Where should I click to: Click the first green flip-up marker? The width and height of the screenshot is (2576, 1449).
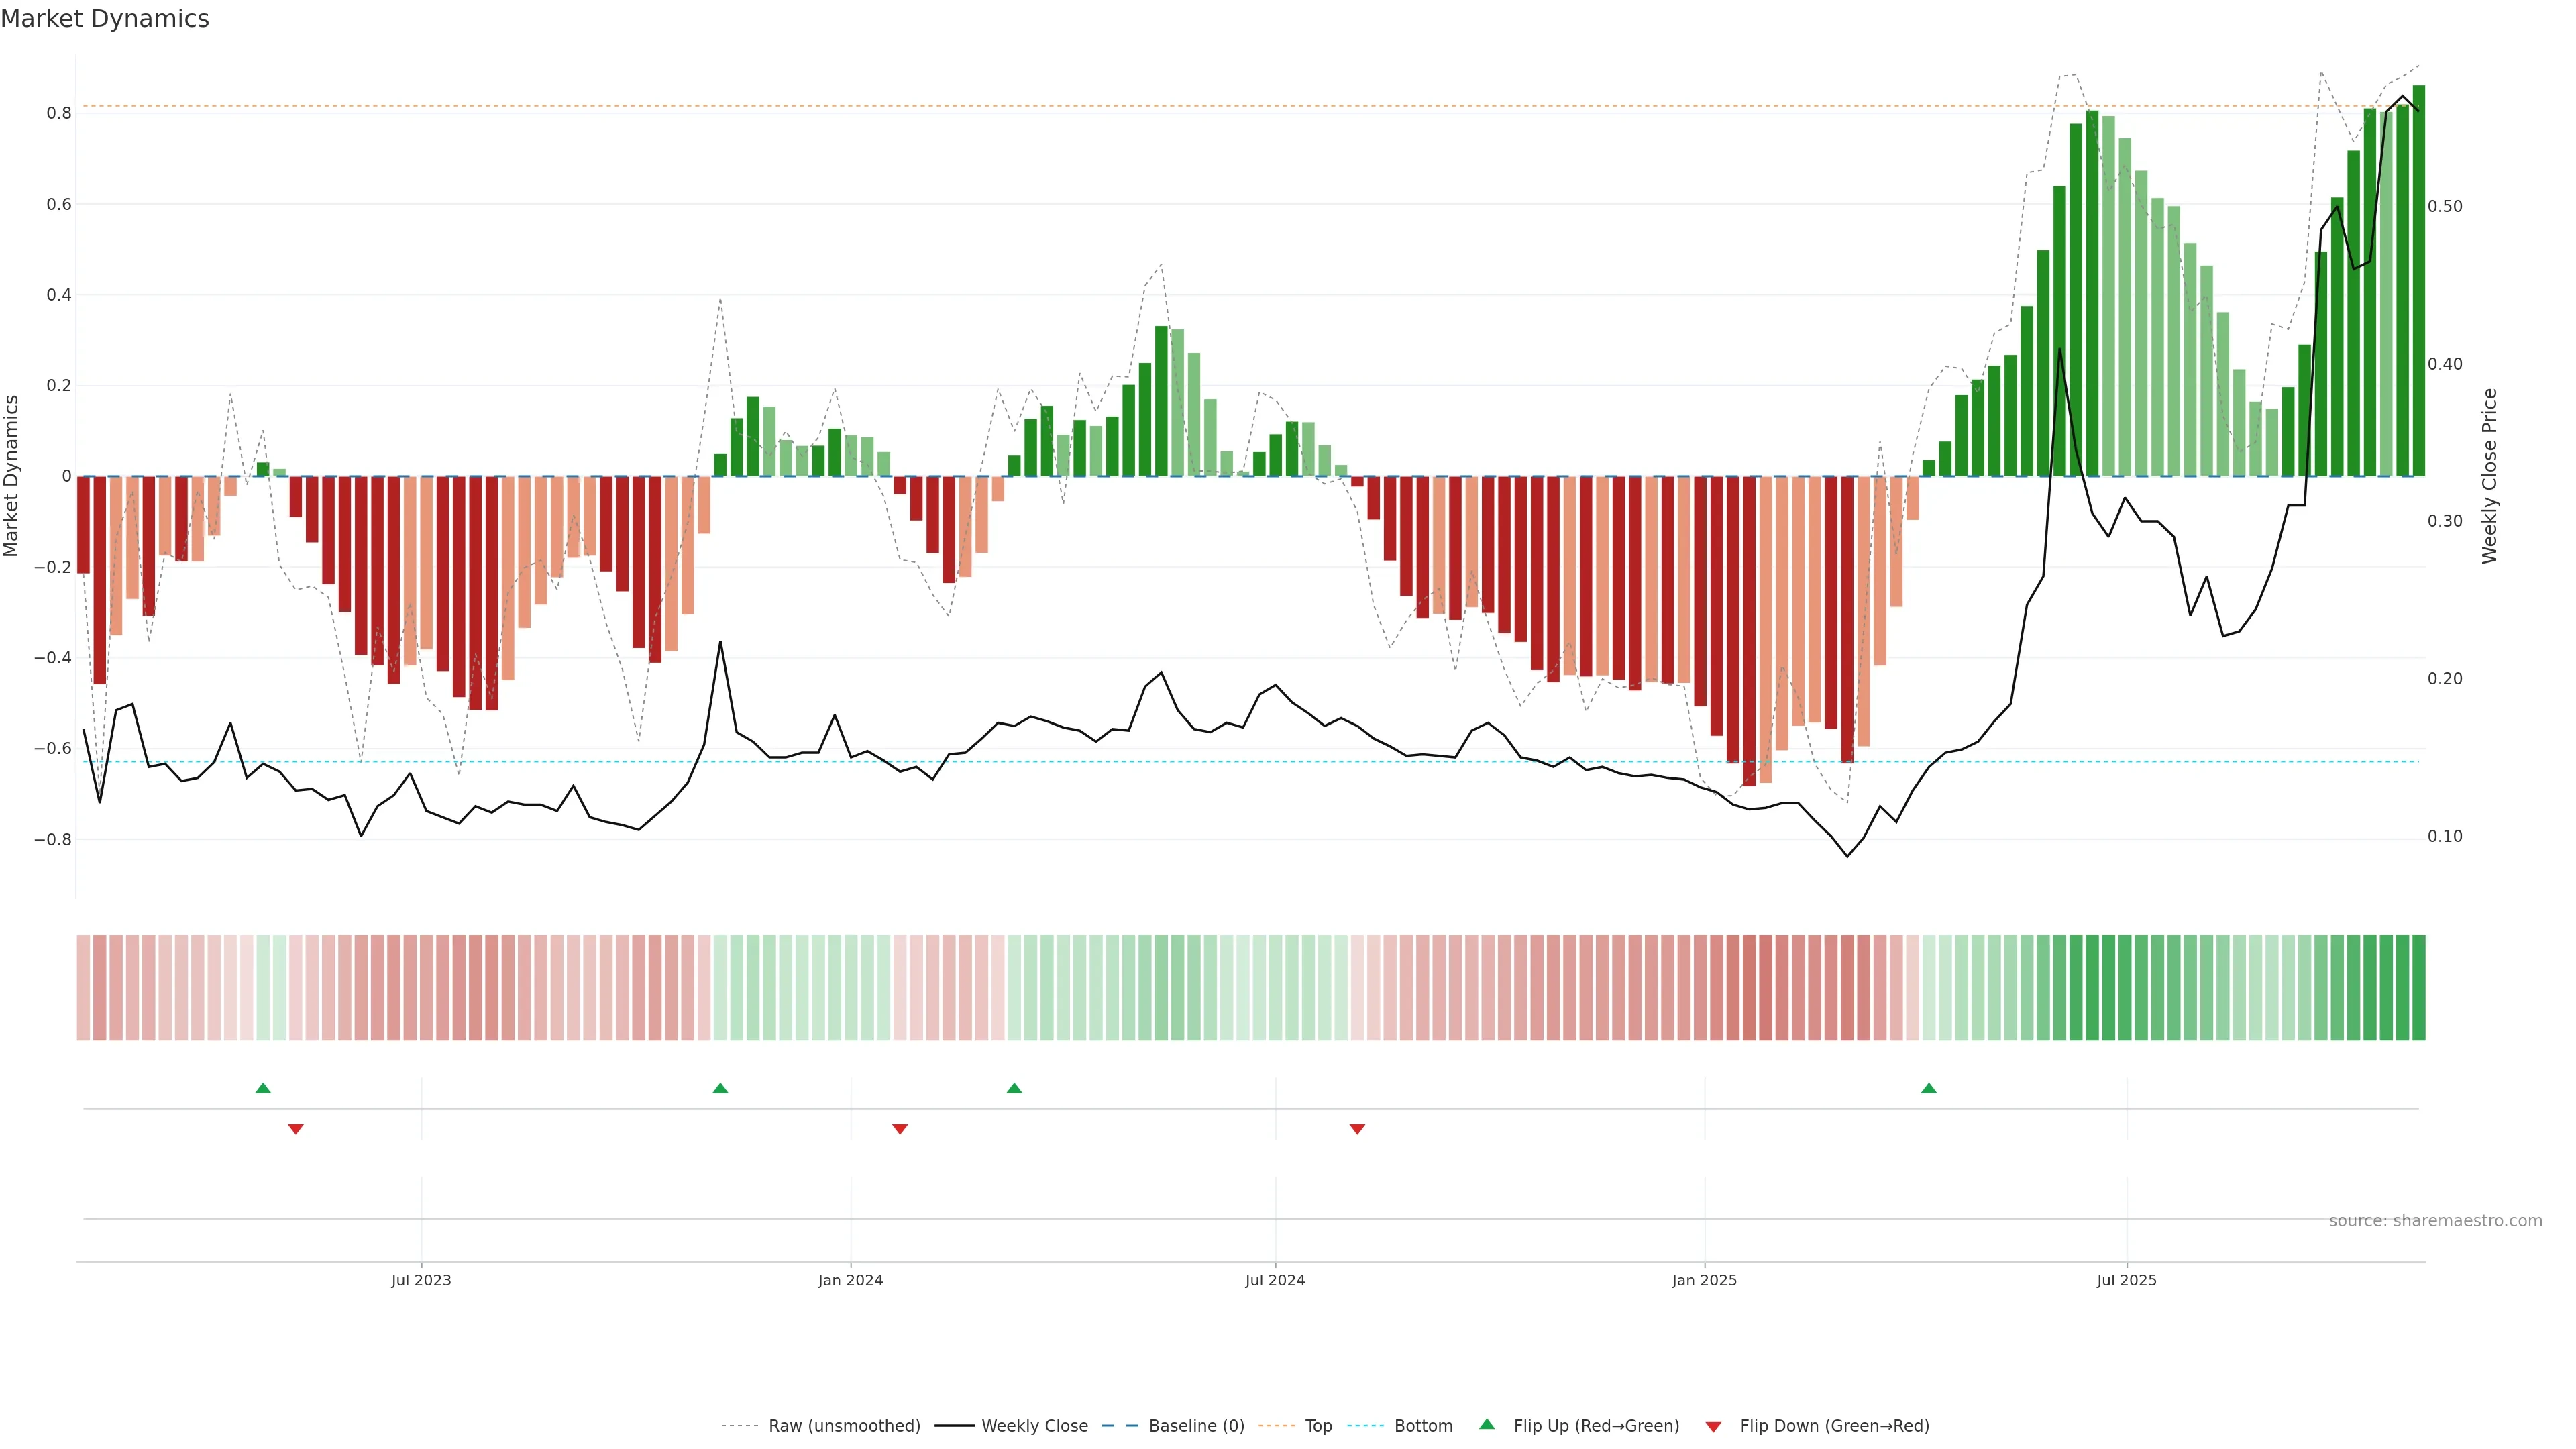(x=263, y=1088)
